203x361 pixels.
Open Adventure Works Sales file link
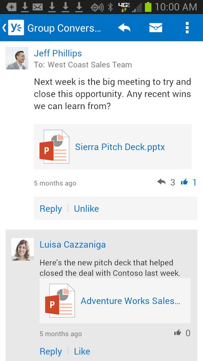click(x=130, y=301)
